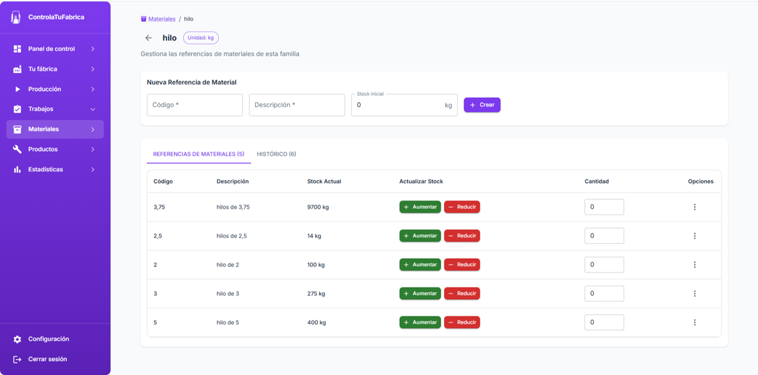Click the back arrow beside hilo title
Image resolution: width=758 pixels, height=375 pixels.
coord(148,37)
